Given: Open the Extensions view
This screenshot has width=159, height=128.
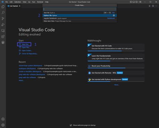Looking at the screenshot, I should [x=3, y=37].
